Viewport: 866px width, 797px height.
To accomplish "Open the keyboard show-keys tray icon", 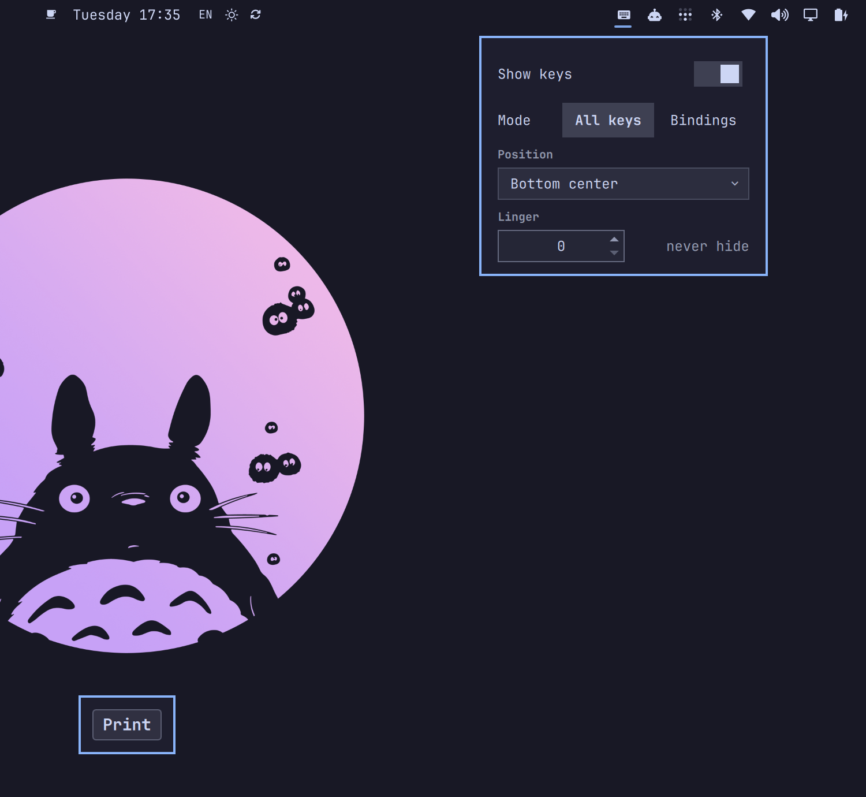I will (x=624, y=15).
